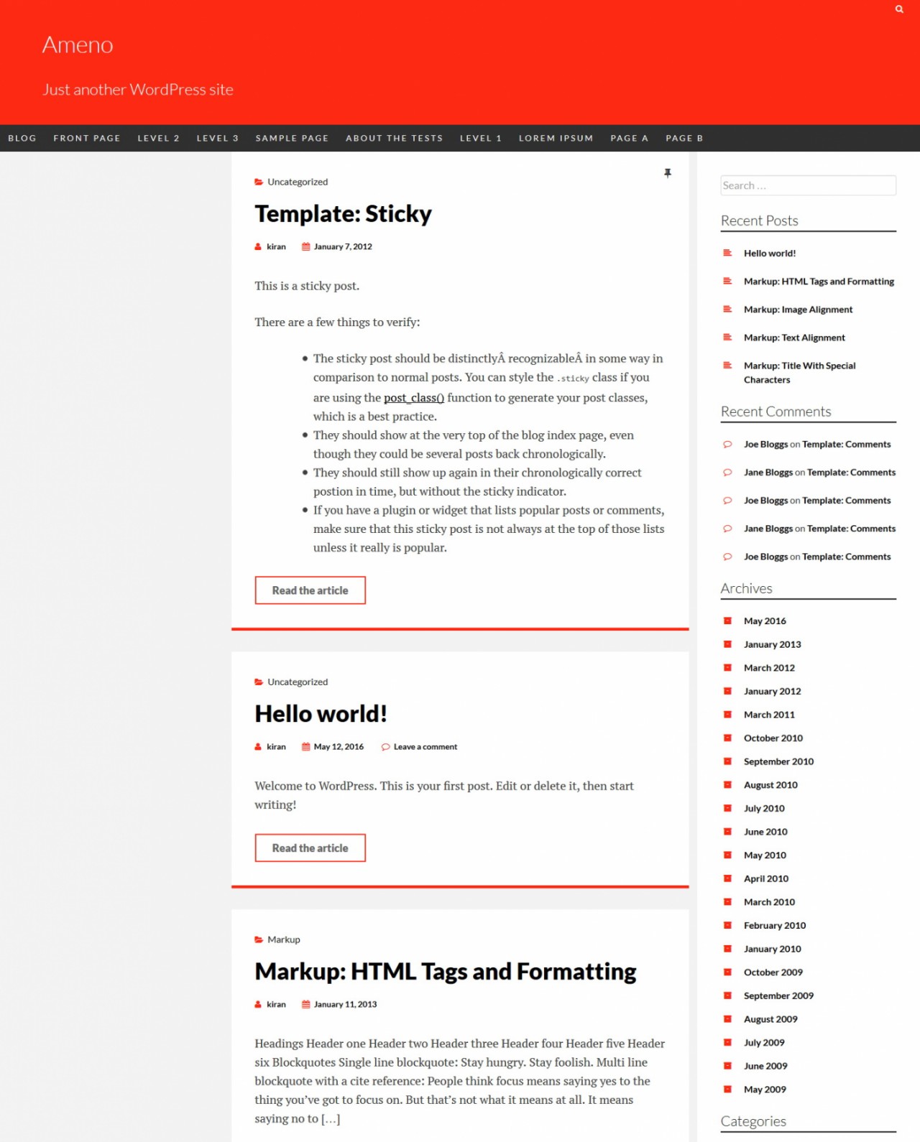Click folder icon beside Uncategorized on Hello world! post

pyautogui.click(x=259, y=682)
